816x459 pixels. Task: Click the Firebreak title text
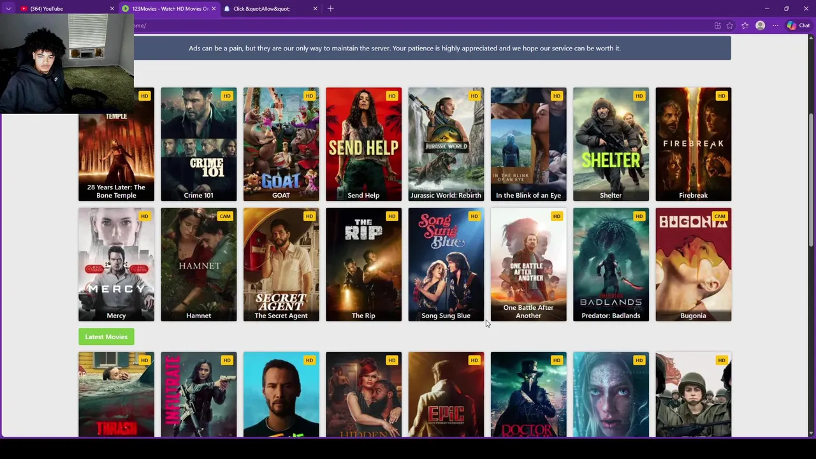point(693,195)
